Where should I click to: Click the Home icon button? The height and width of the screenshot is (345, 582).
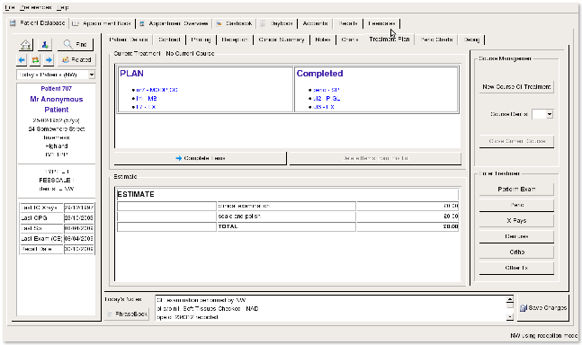click(26, 45)
